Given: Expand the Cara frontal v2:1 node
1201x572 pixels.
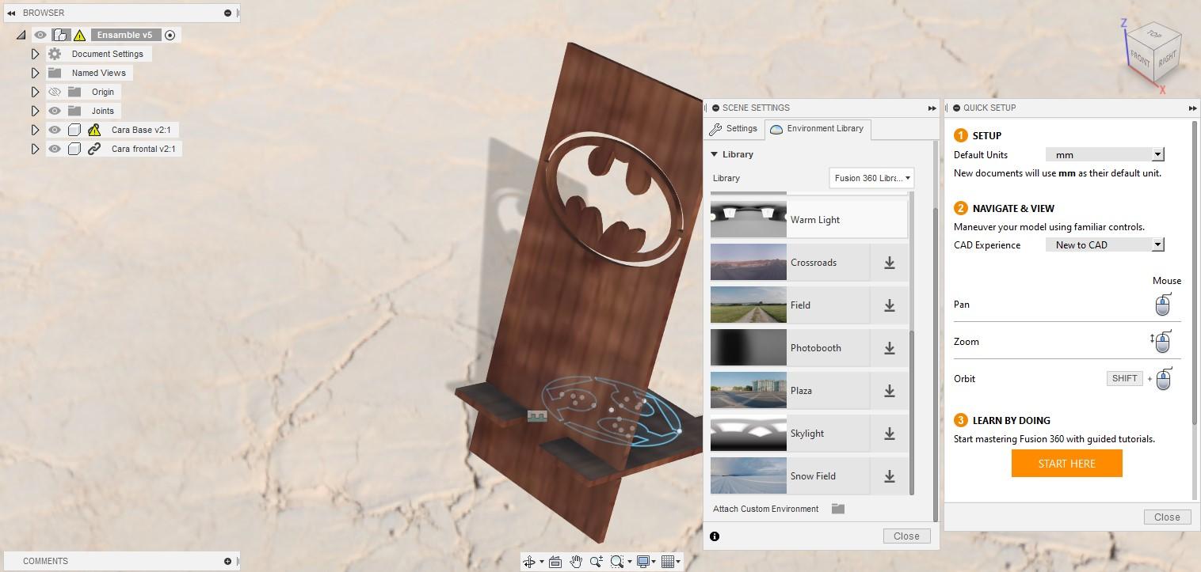Looking at the screenshot, I should pyautogui.click(x=35, y=149).
